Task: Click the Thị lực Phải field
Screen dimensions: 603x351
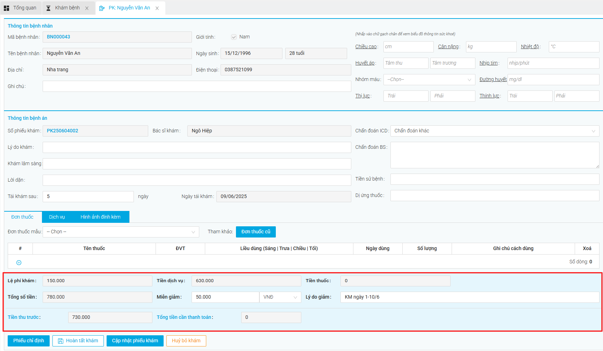Action: click(453, 96)
